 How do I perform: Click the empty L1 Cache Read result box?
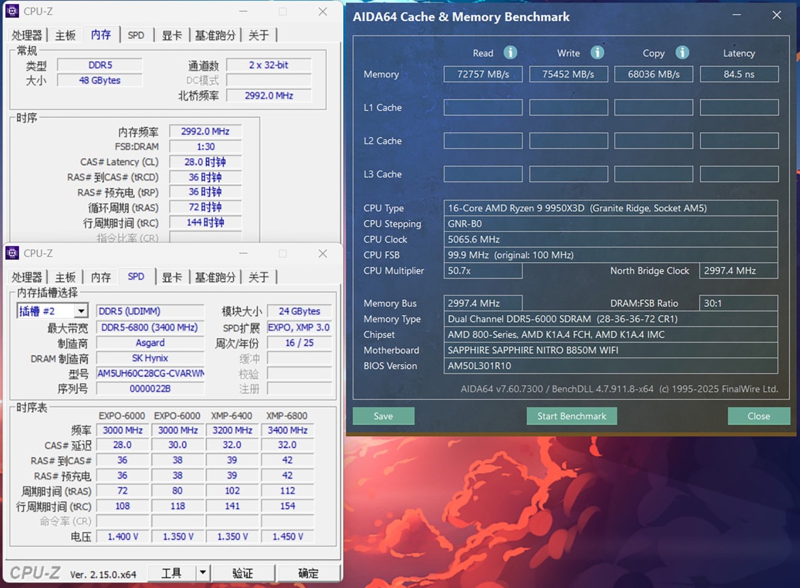point(483,107)
